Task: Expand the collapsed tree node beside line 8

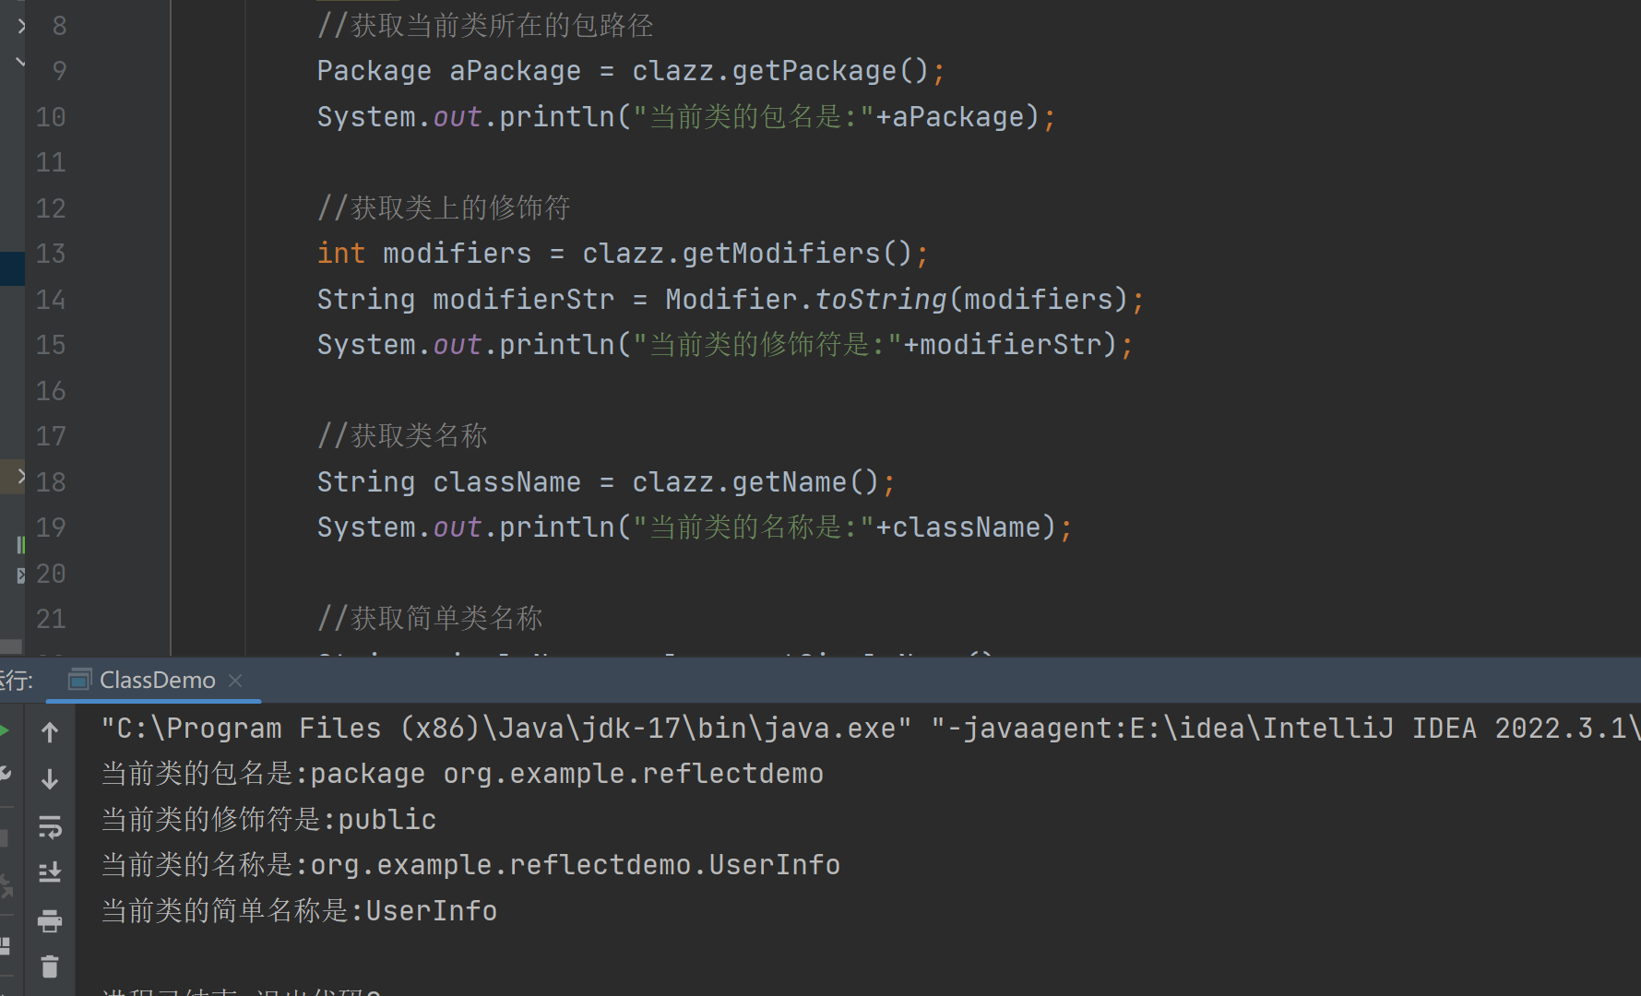Action: pos(21,26)
